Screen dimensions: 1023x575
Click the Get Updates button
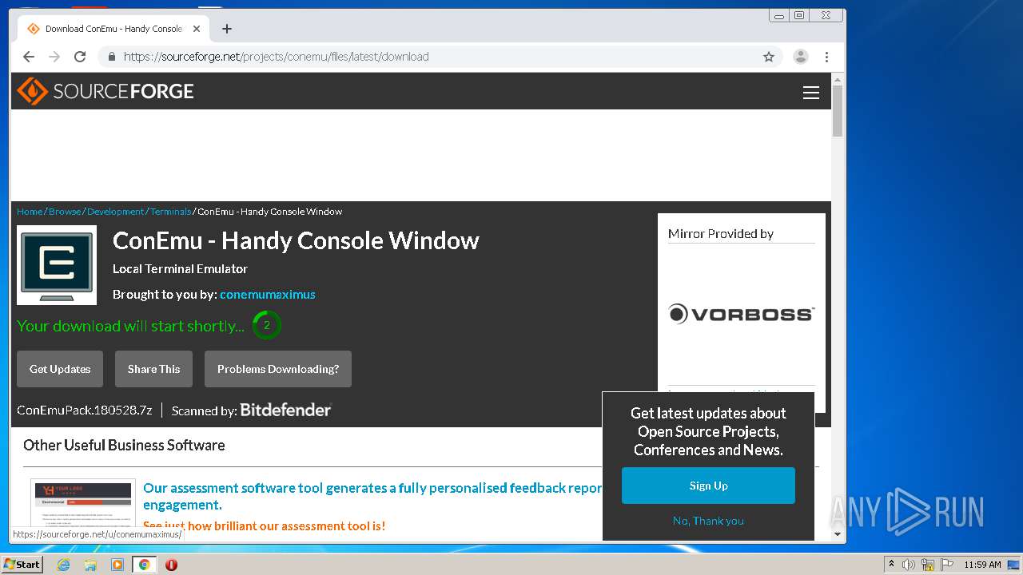click(x=60, y=369)
